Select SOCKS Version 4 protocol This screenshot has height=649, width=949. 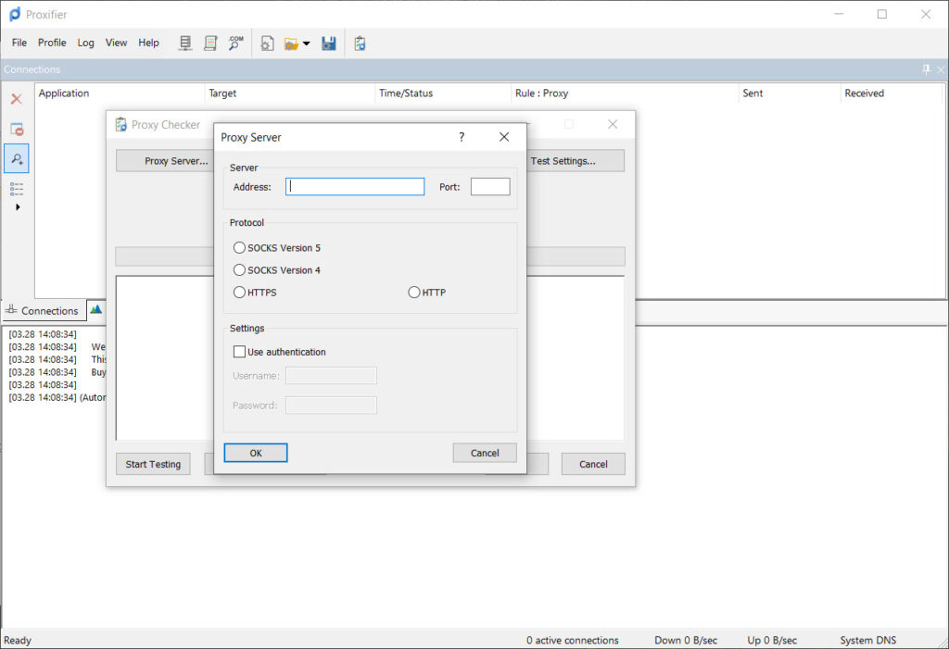(277, 270)
